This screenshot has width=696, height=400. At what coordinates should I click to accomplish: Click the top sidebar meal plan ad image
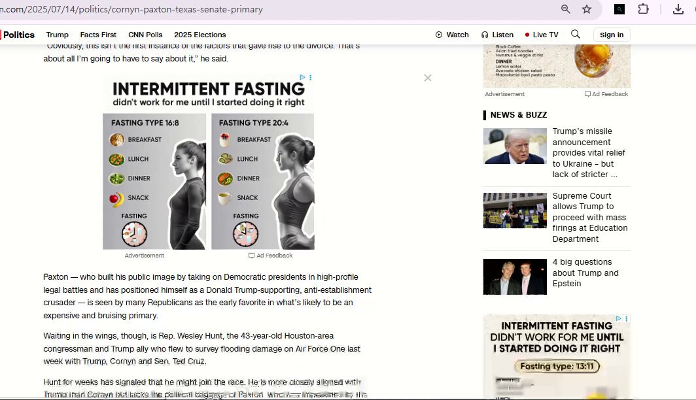click(557, 66)
